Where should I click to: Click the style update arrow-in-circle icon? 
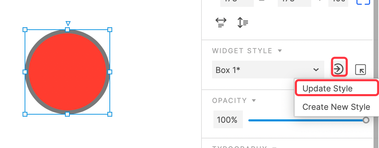pyautogui.click(x=339, y=70)
